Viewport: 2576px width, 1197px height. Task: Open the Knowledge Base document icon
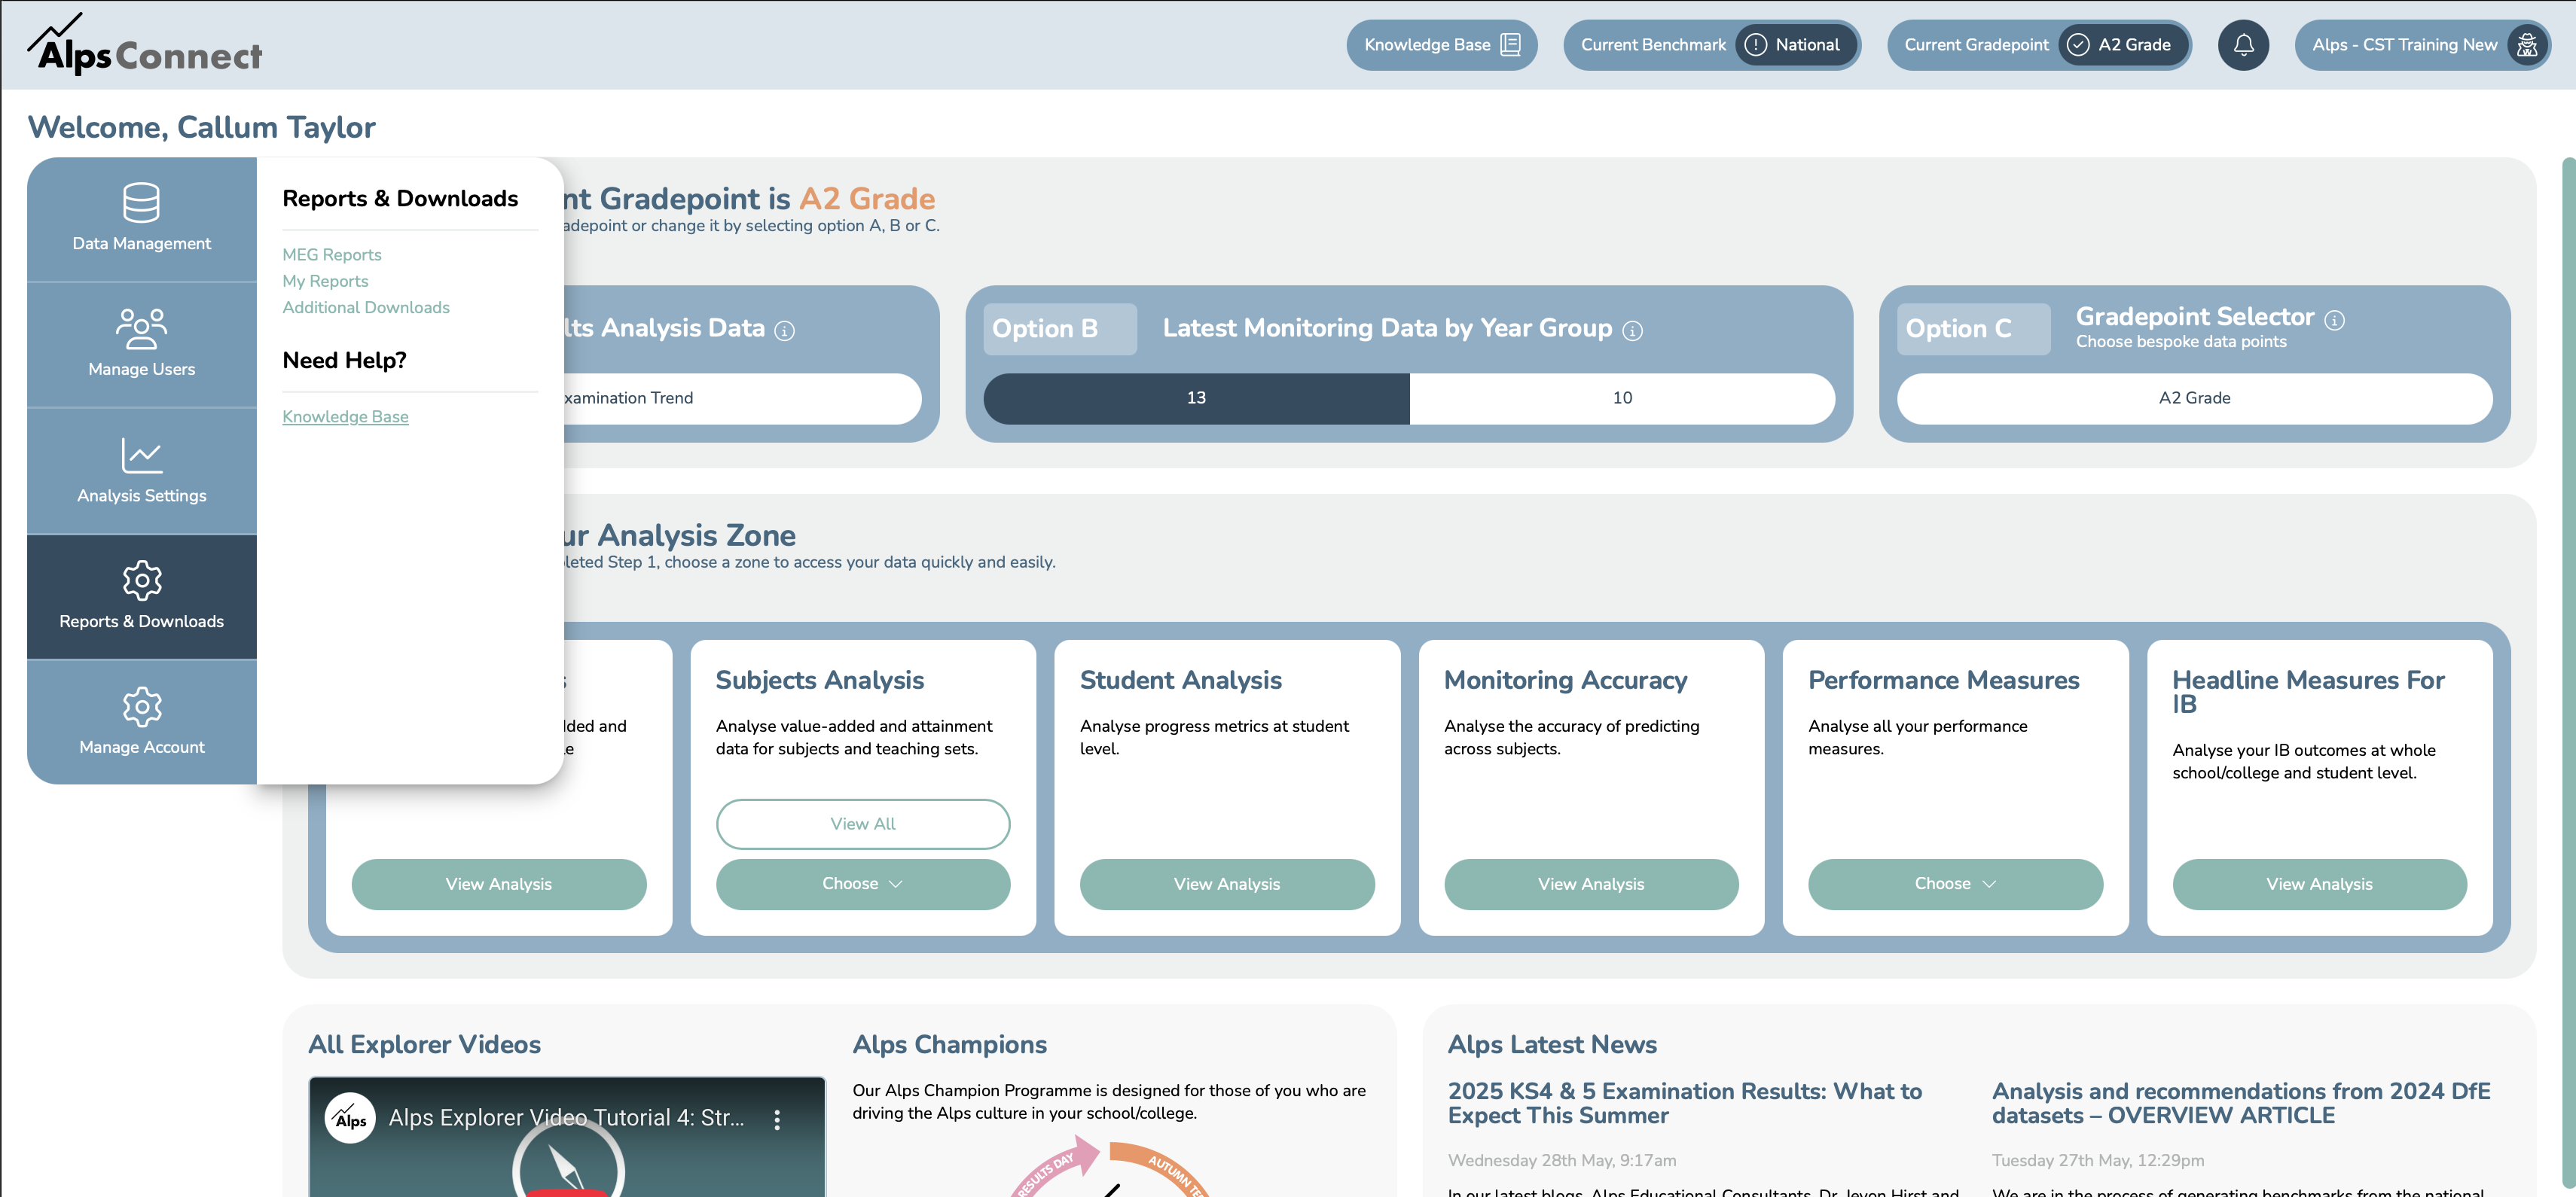click(1510, 45)
